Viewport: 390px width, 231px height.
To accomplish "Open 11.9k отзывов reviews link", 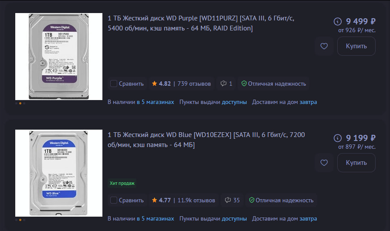I will click(x=196, y=200).
